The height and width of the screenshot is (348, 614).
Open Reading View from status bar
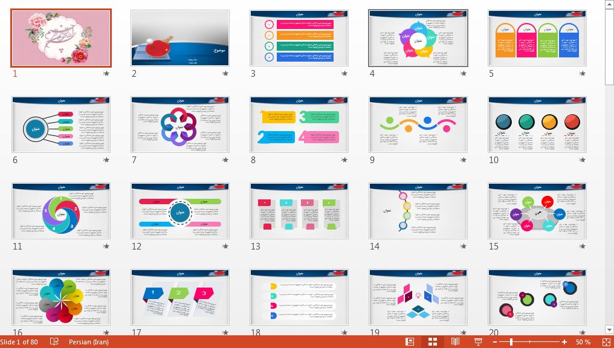(x=455, y=342)
